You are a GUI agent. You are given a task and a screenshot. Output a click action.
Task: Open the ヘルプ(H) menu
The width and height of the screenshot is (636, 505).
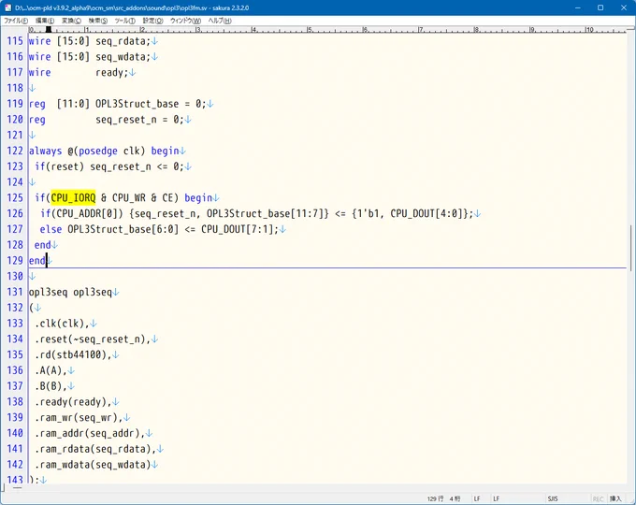click(220, 21)
